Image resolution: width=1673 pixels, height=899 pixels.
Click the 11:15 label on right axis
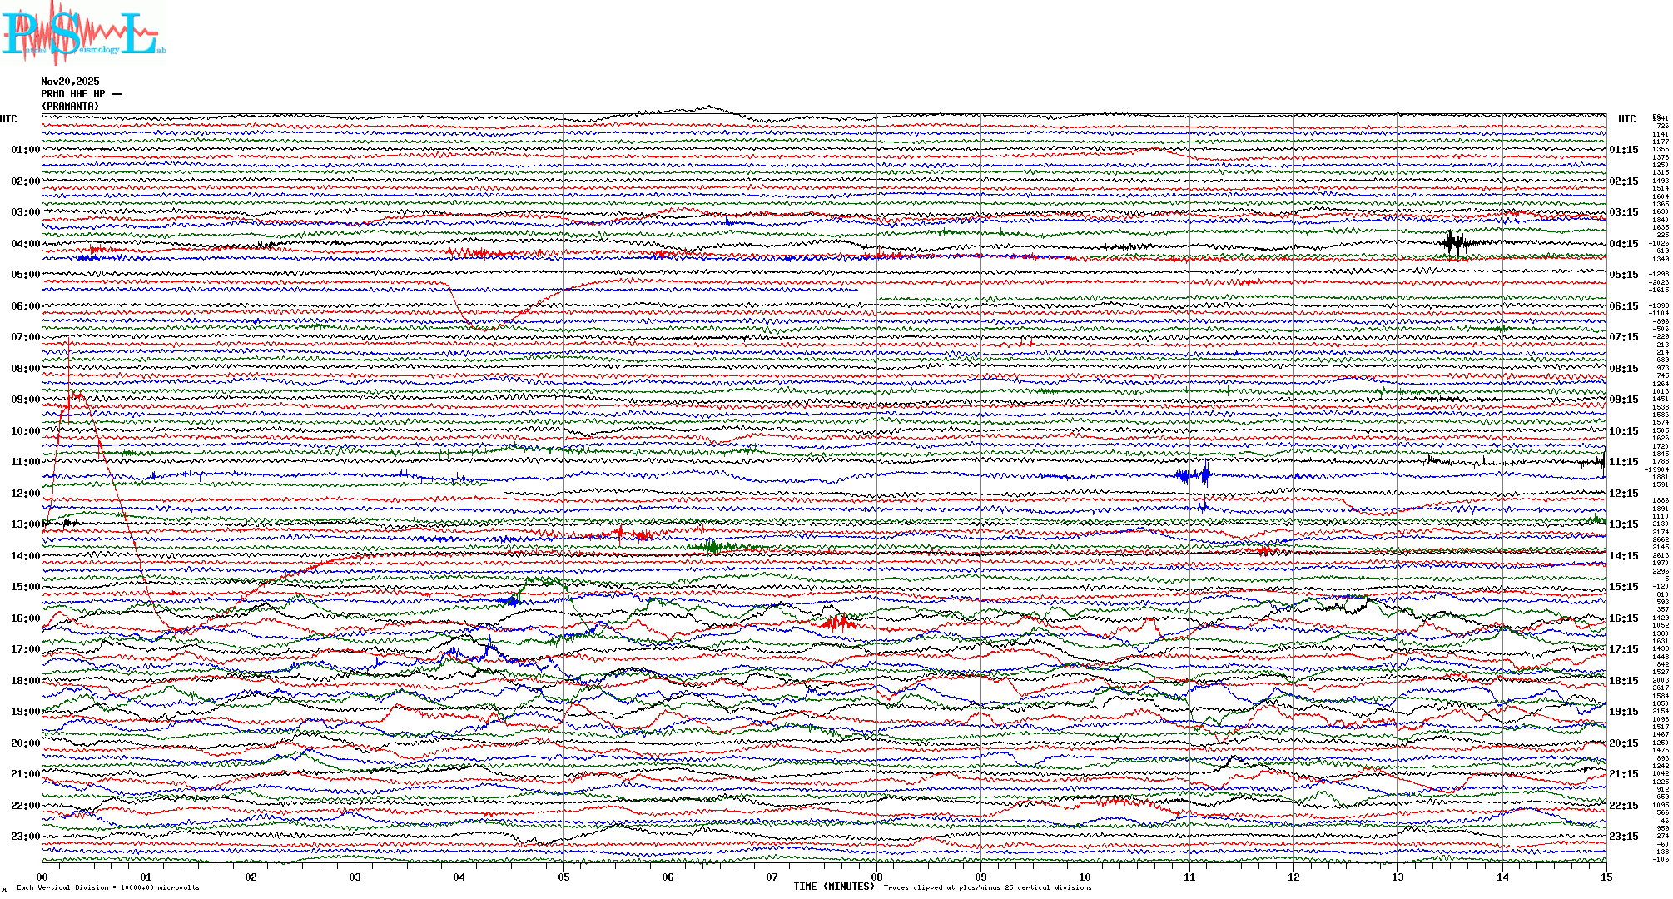click(1623, 462)
